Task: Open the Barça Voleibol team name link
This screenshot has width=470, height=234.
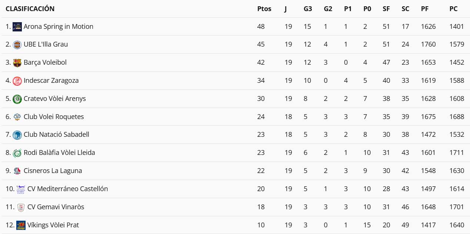Action: pyautogui.click(x=45, y=62)
